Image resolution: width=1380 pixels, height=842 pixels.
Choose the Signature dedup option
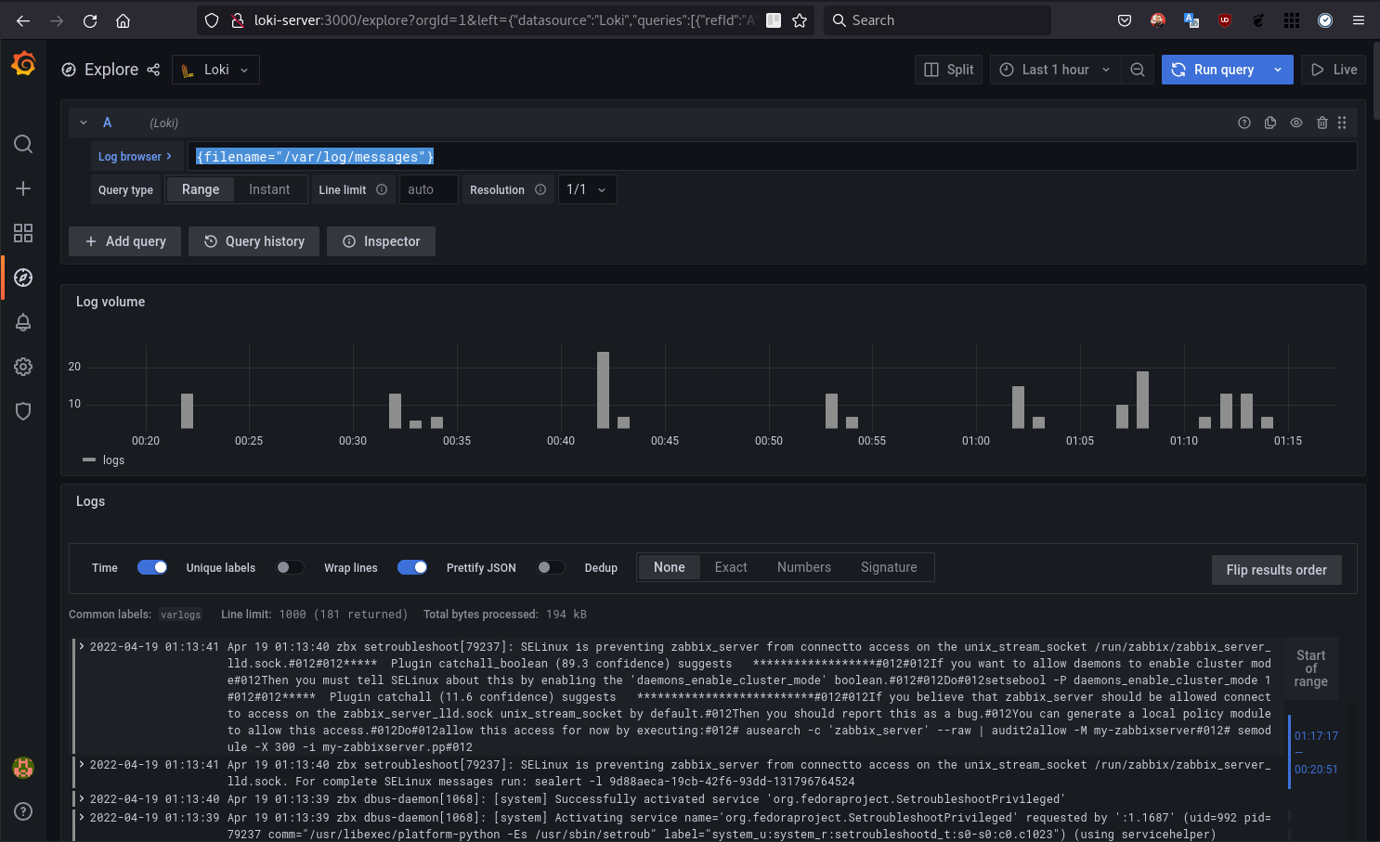(888, 567)
